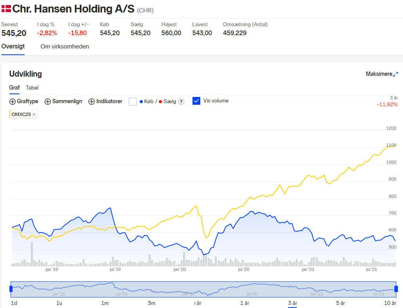
Task: Click the plus icon beside Indikatorer
Action: click(92, 102)
